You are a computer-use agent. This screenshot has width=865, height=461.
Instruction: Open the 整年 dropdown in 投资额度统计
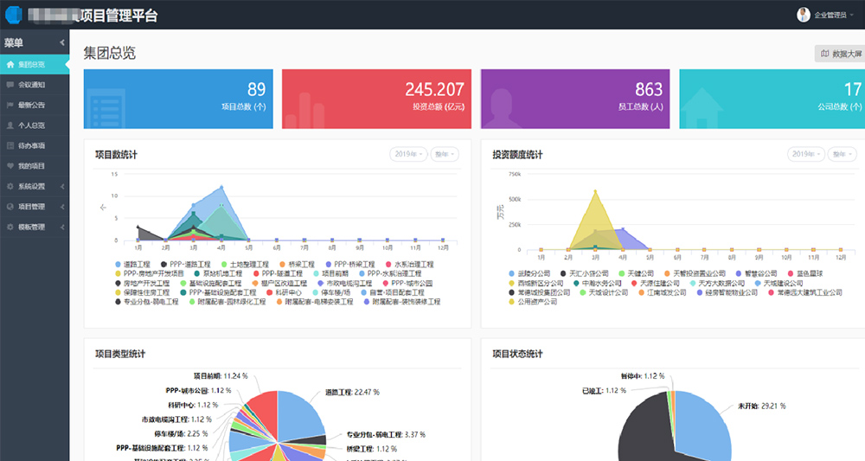[x=842, y=154]
